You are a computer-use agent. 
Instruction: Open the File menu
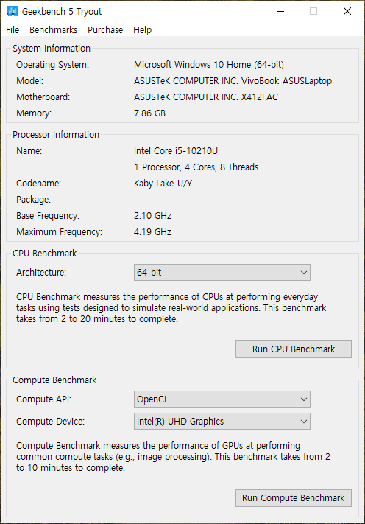coord(13,30)
